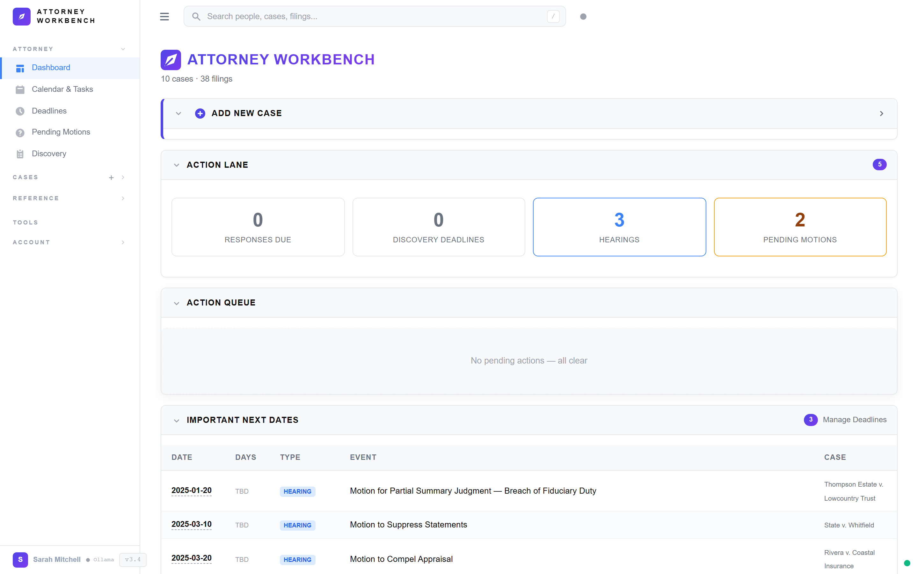
Task: Click the plus icon to add a case
Action: point(111,177)
